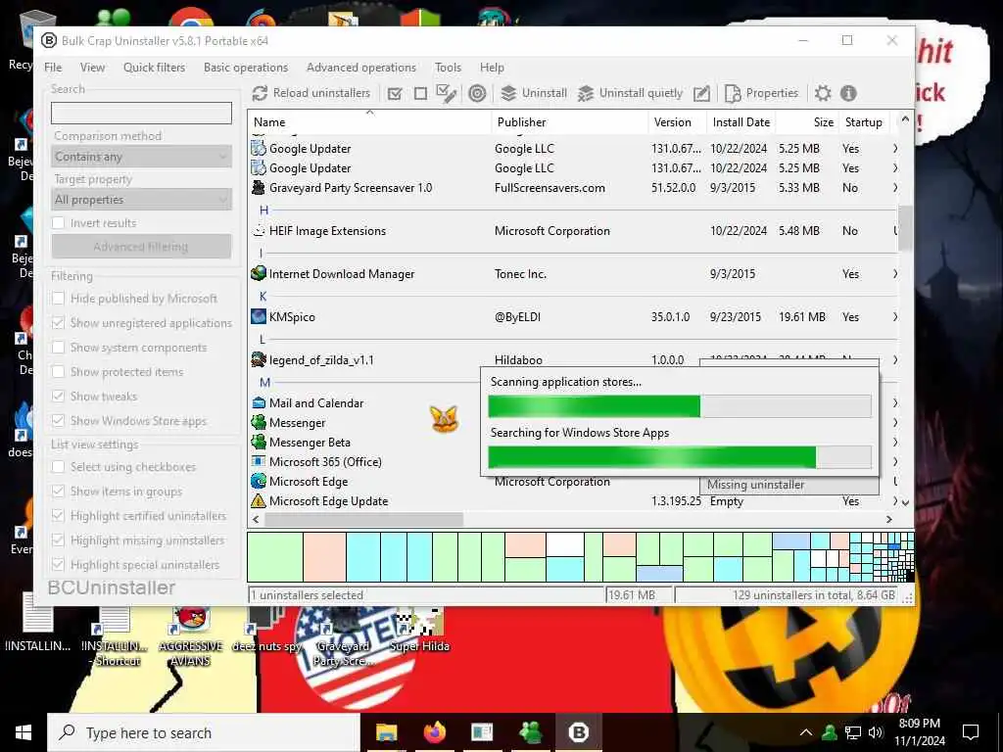Click the Uninstall quietly icon
The width and height of the screenshot is (1003, 752).
click(586, 93)
